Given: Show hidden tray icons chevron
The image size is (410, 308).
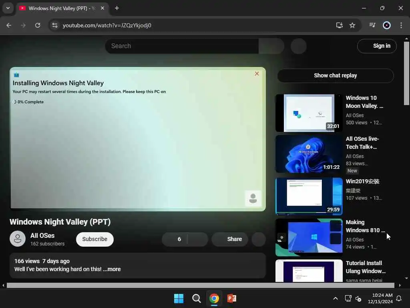Looking at the screenshot, I should (336, 298).
